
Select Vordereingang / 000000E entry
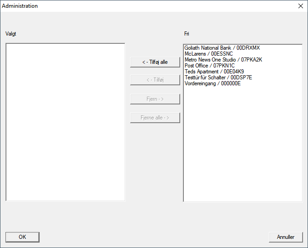pyautogui.click(x=212, y=83)
